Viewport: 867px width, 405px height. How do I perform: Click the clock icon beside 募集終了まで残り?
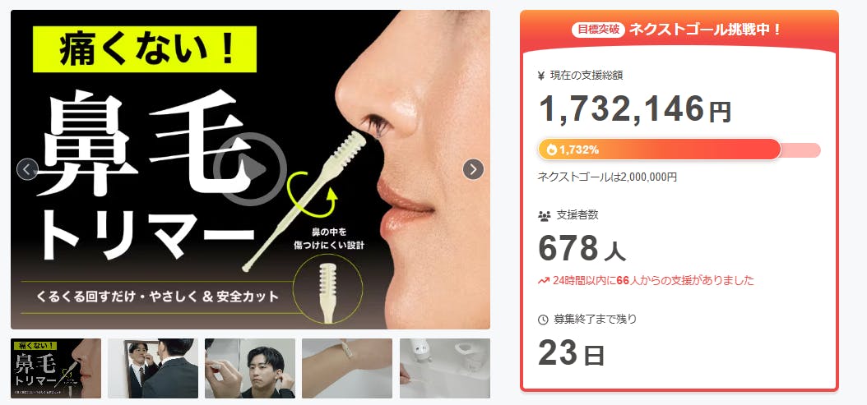pos(543,320)
